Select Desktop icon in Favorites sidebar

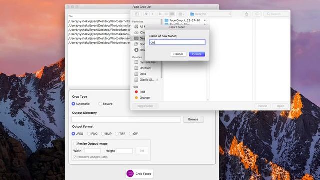[x=136, y=38]
